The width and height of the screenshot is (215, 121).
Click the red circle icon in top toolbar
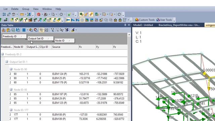pyautogui.click(x=39, y=14)
